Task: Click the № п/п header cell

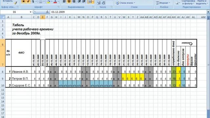Action: coord(8,53)
